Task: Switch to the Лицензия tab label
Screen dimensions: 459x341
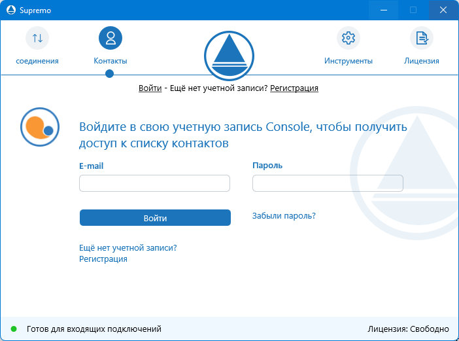Action: (x=422, y=61)
